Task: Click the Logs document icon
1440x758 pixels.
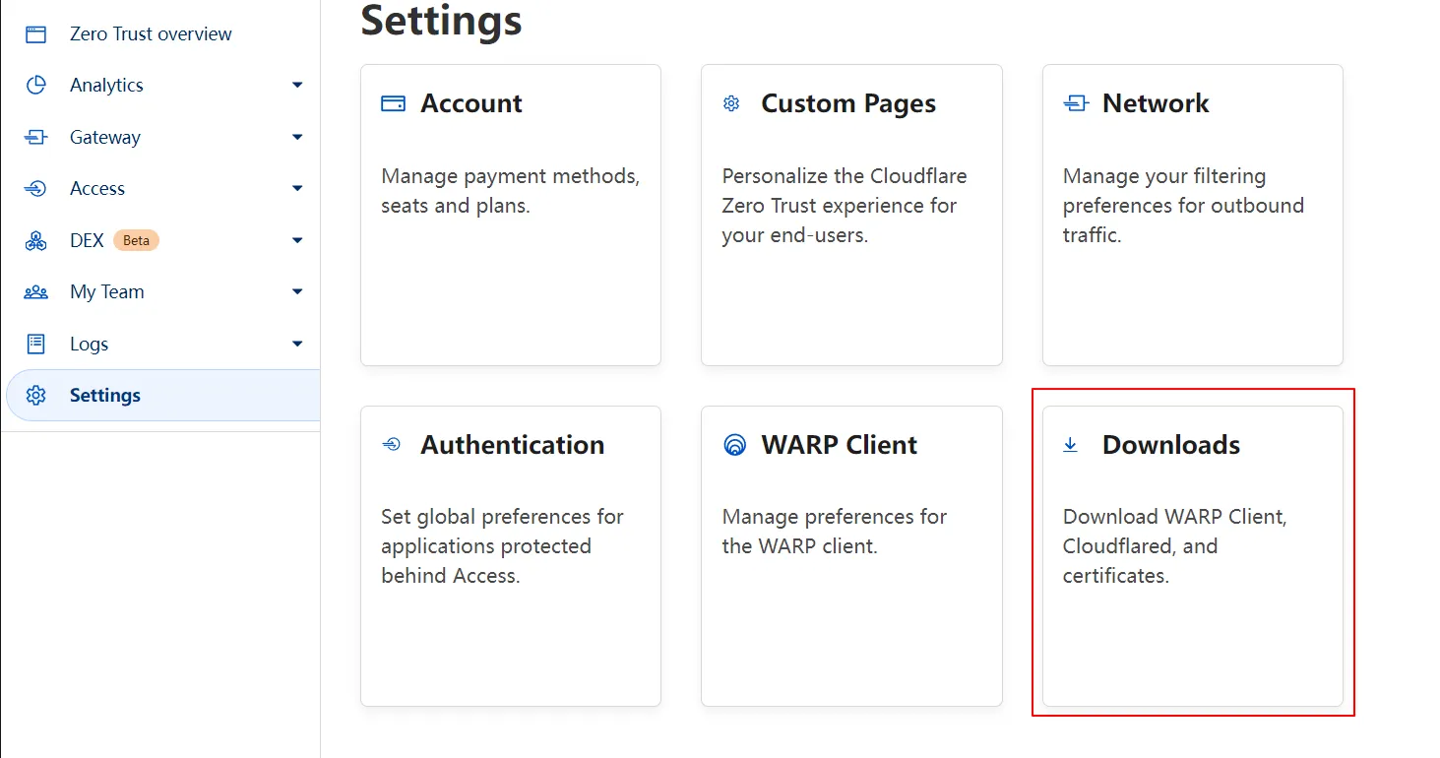Action: tap(36, 344)
